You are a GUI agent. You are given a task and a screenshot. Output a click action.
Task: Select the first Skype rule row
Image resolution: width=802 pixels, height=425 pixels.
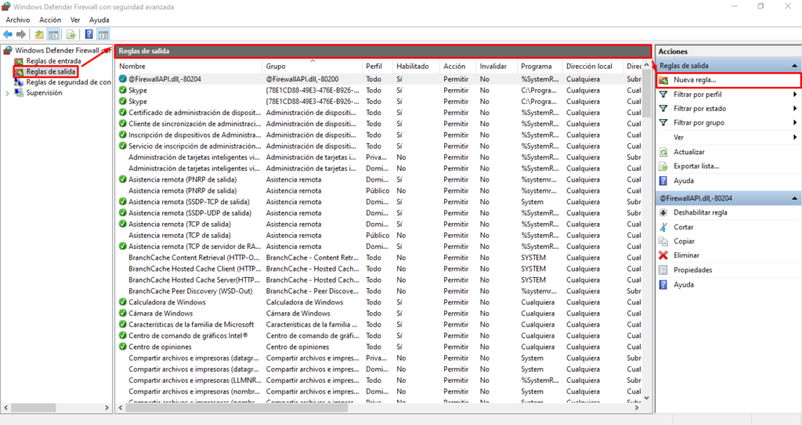coord(379,91)
